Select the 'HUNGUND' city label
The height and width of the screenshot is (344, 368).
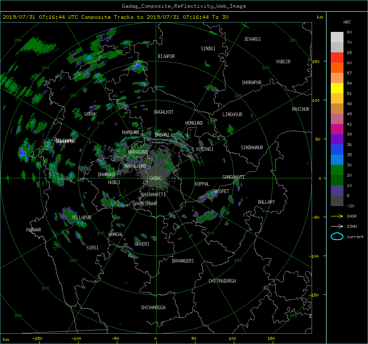click(x=194, y=123)
